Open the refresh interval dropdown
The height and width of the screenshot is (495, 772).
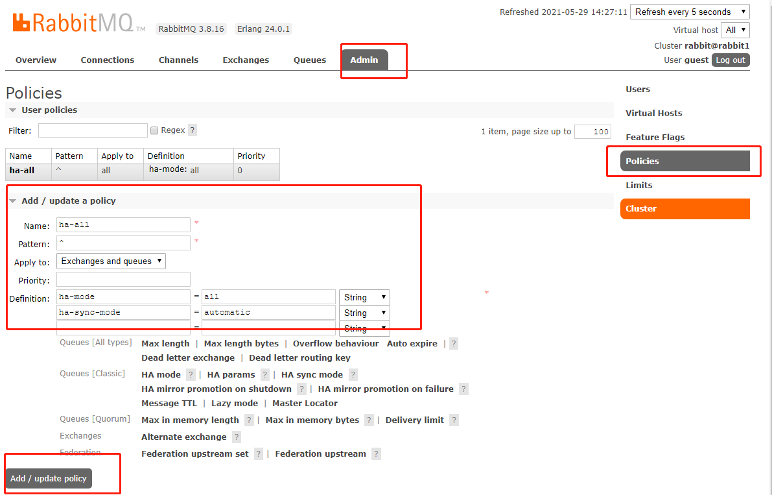click(x=689, y=11)
